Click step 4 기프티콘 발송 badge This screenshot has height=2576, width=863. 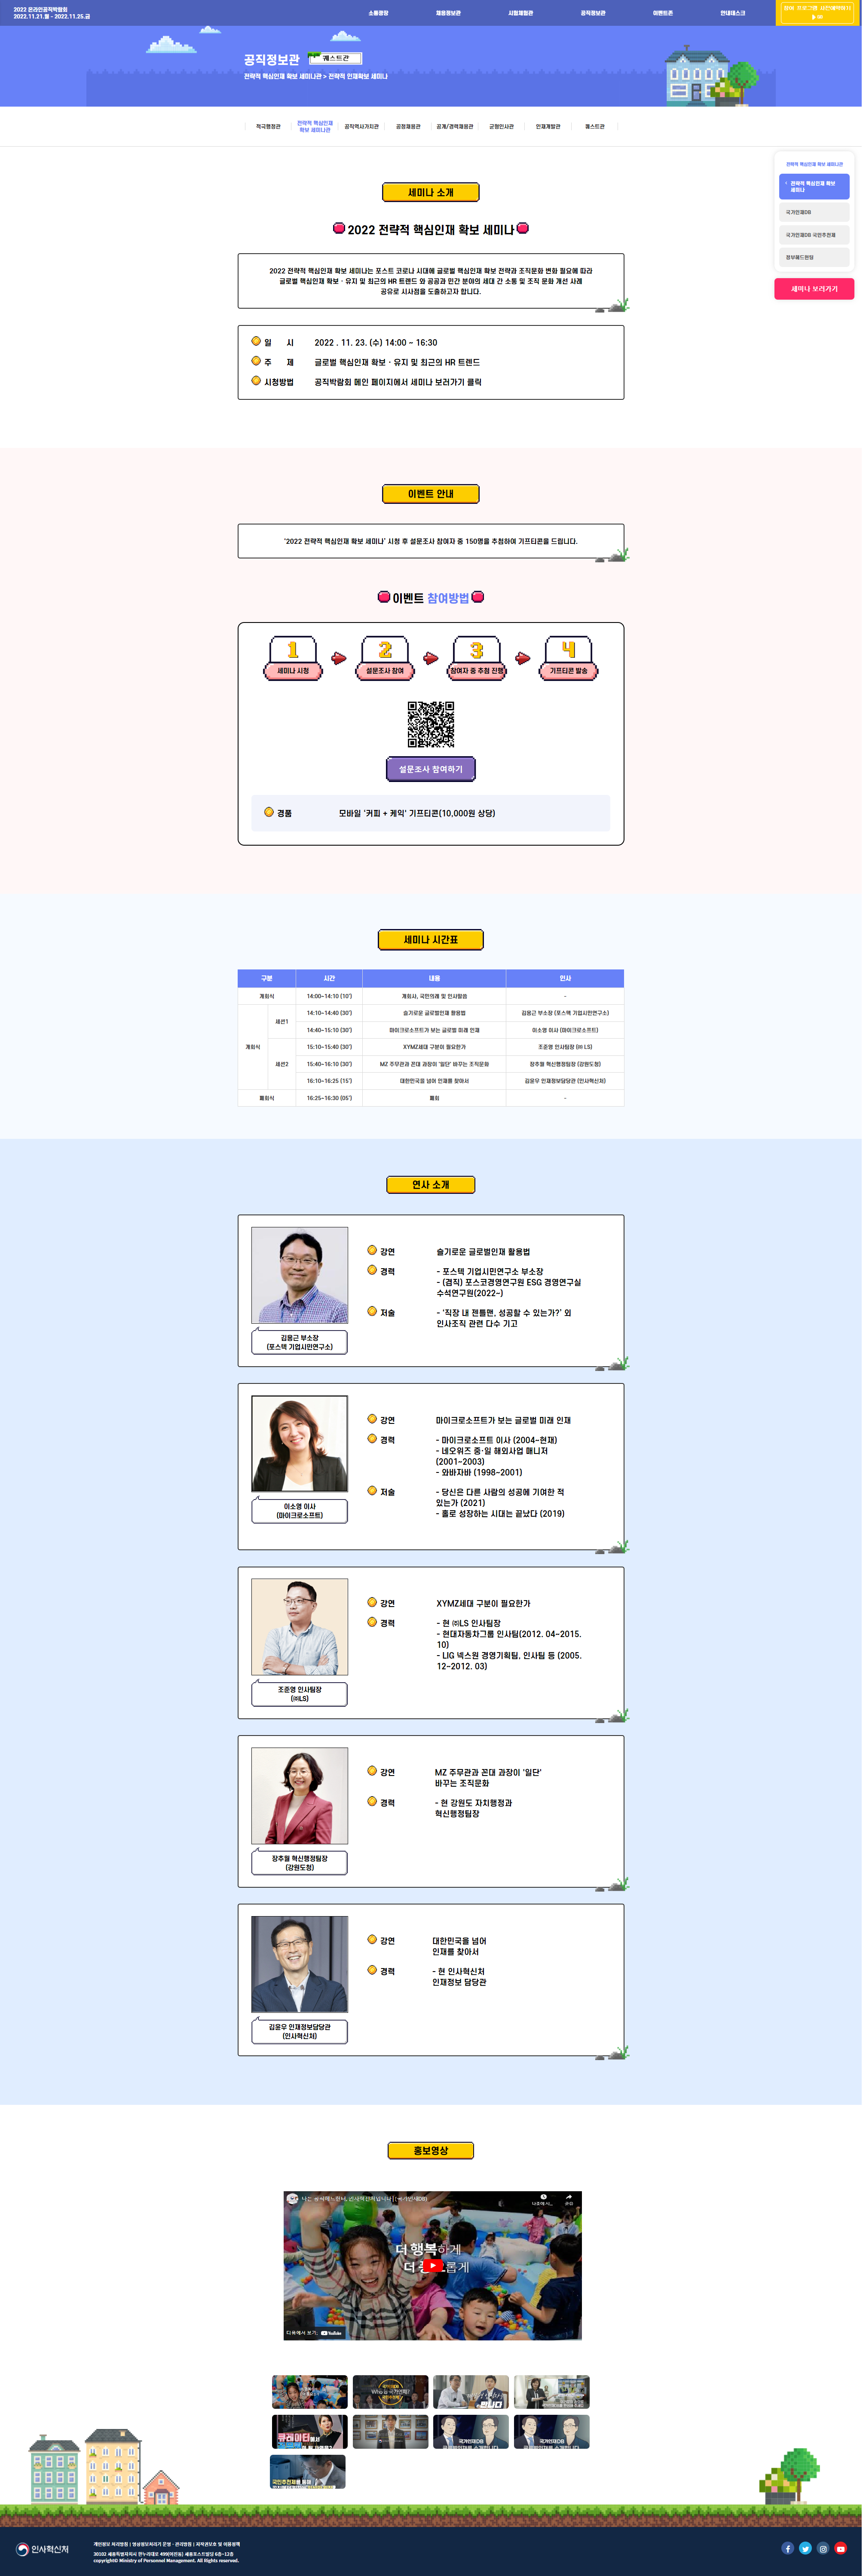tap(568, 659)
